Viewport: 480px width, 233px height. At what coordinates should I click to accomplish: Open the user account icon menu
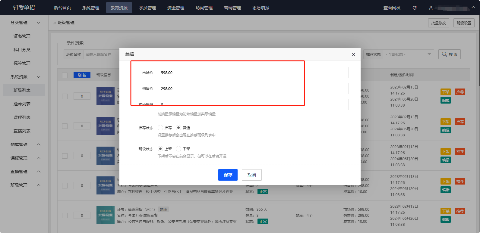pos(431,8)
